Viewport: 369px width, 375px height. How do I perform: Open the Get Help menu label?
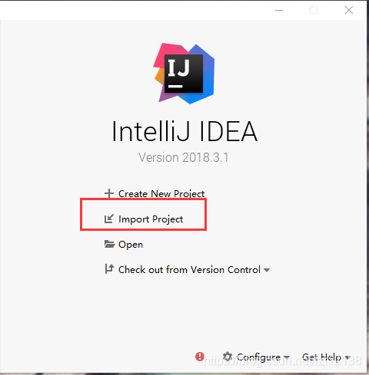tap(321, 357)
